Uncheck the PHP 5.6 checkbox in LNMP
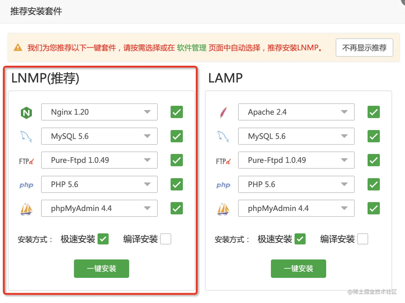 (x=177, y=184)
